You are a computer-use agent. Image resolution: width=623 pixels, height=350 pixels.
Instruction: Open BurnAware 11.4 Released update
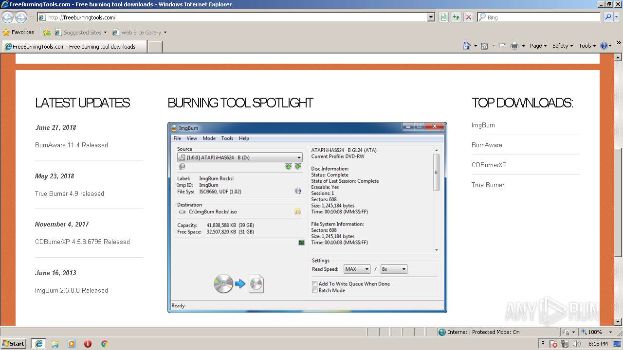[x=72, y=145]
